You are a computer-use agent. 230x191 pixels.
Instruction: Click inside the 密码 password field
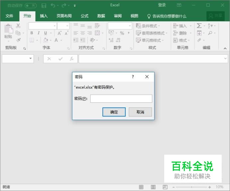click(x=121, y=99)
